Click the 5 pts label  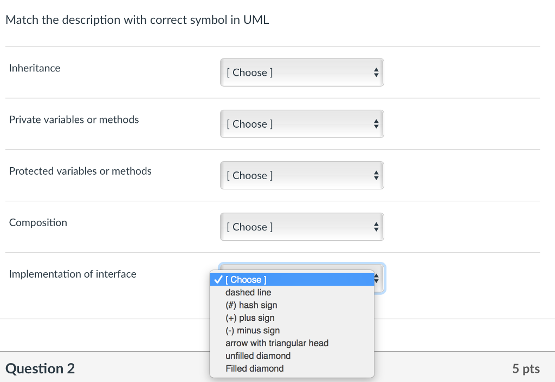pos(525,368)
